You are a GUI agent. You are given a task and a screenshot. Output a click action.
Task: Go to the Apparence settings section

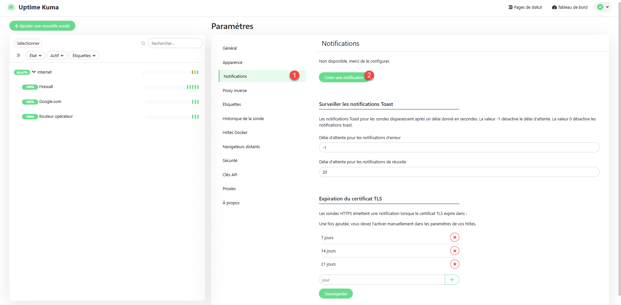pyautogui.click(x=232, y=63)
